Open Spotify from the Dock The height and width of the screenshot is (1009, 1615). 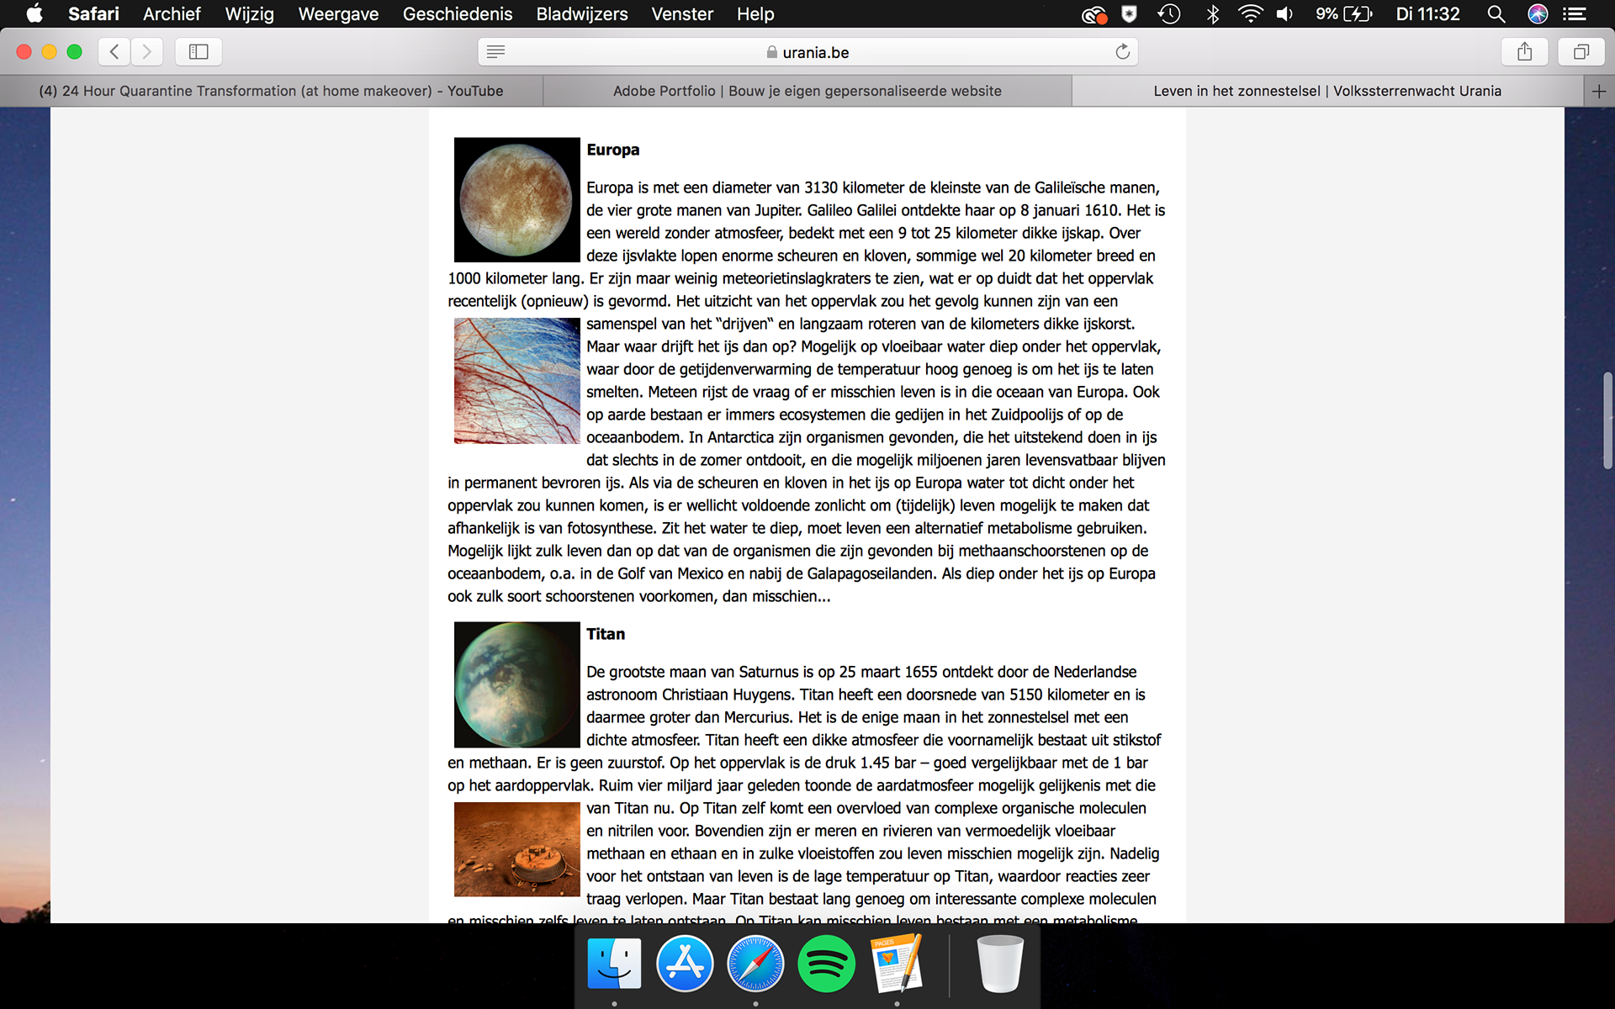tap(826, 964)
